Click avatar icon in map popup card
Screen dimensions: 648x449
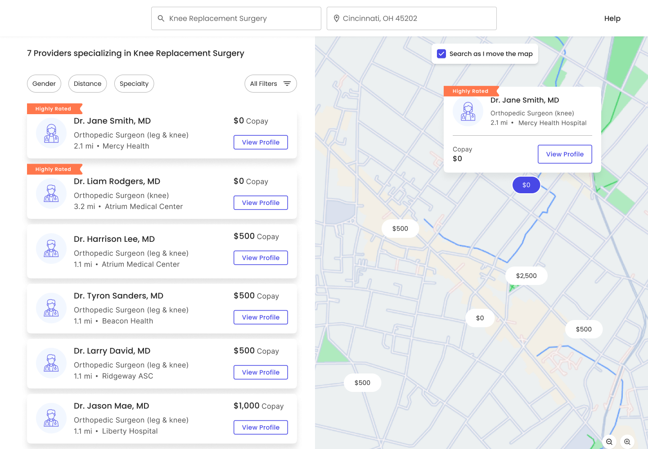[468, 111]
